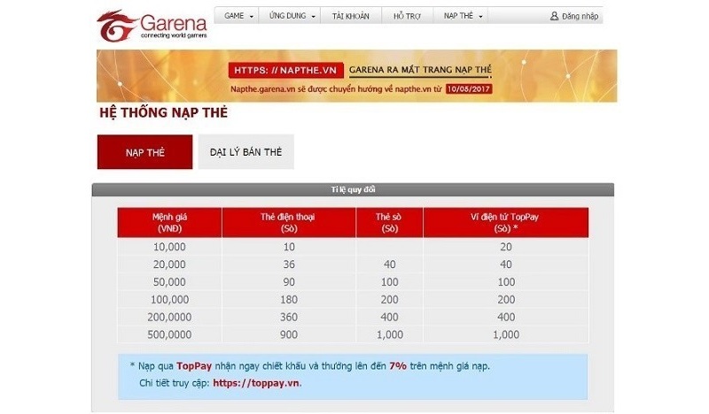Screen dimensions: 709x414
Task: Select the 500,0000 denomination cell
Action: tap(169, 335)
